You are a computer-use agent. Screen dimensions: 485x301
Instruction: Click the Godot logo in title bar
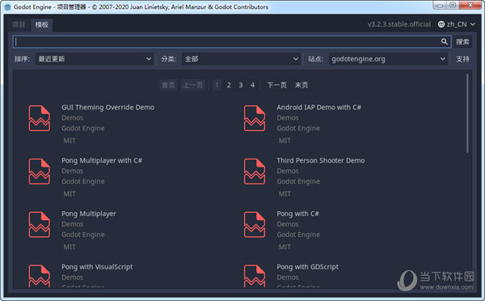(x=7, y=6)
